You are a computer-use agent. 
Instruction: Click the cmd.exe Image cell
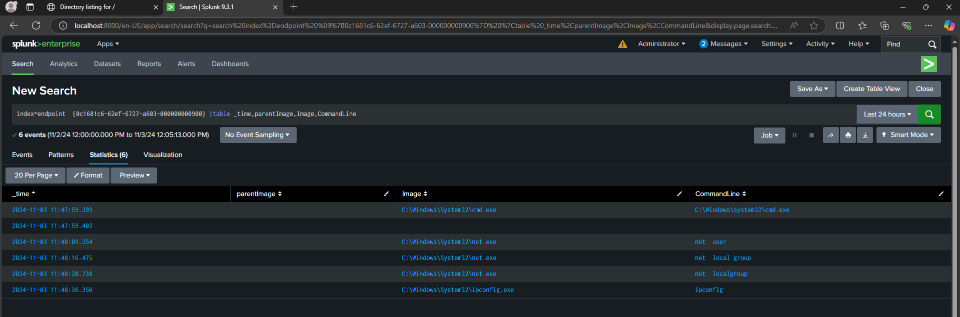click(449, 210)
